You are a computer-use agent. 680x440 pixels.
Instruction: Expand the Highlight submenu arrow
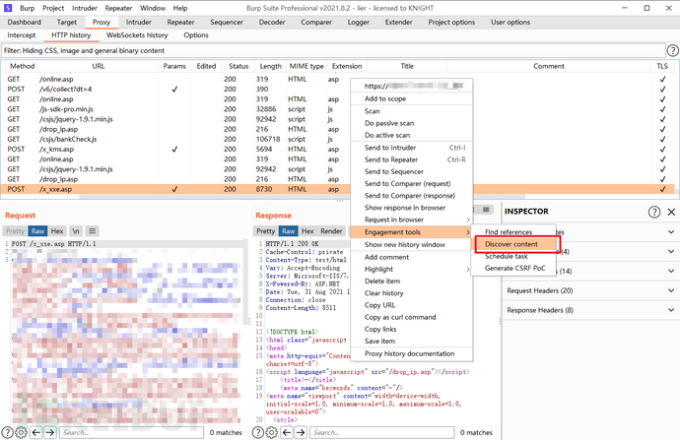pyautogui.click(x=467, y=270)
